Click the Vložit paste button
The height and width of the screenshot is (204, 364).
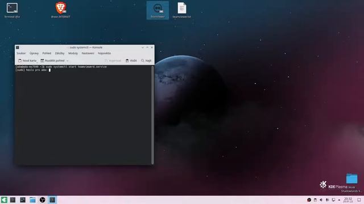[x=131, y=61]
